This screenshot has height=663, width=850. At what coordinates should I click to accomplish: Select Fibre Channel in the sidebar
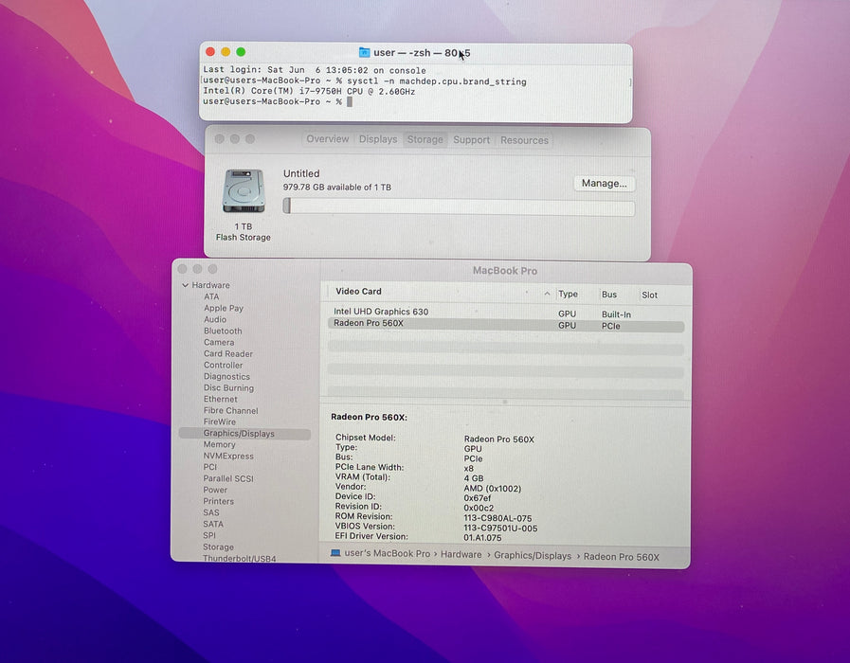(230, 410)
